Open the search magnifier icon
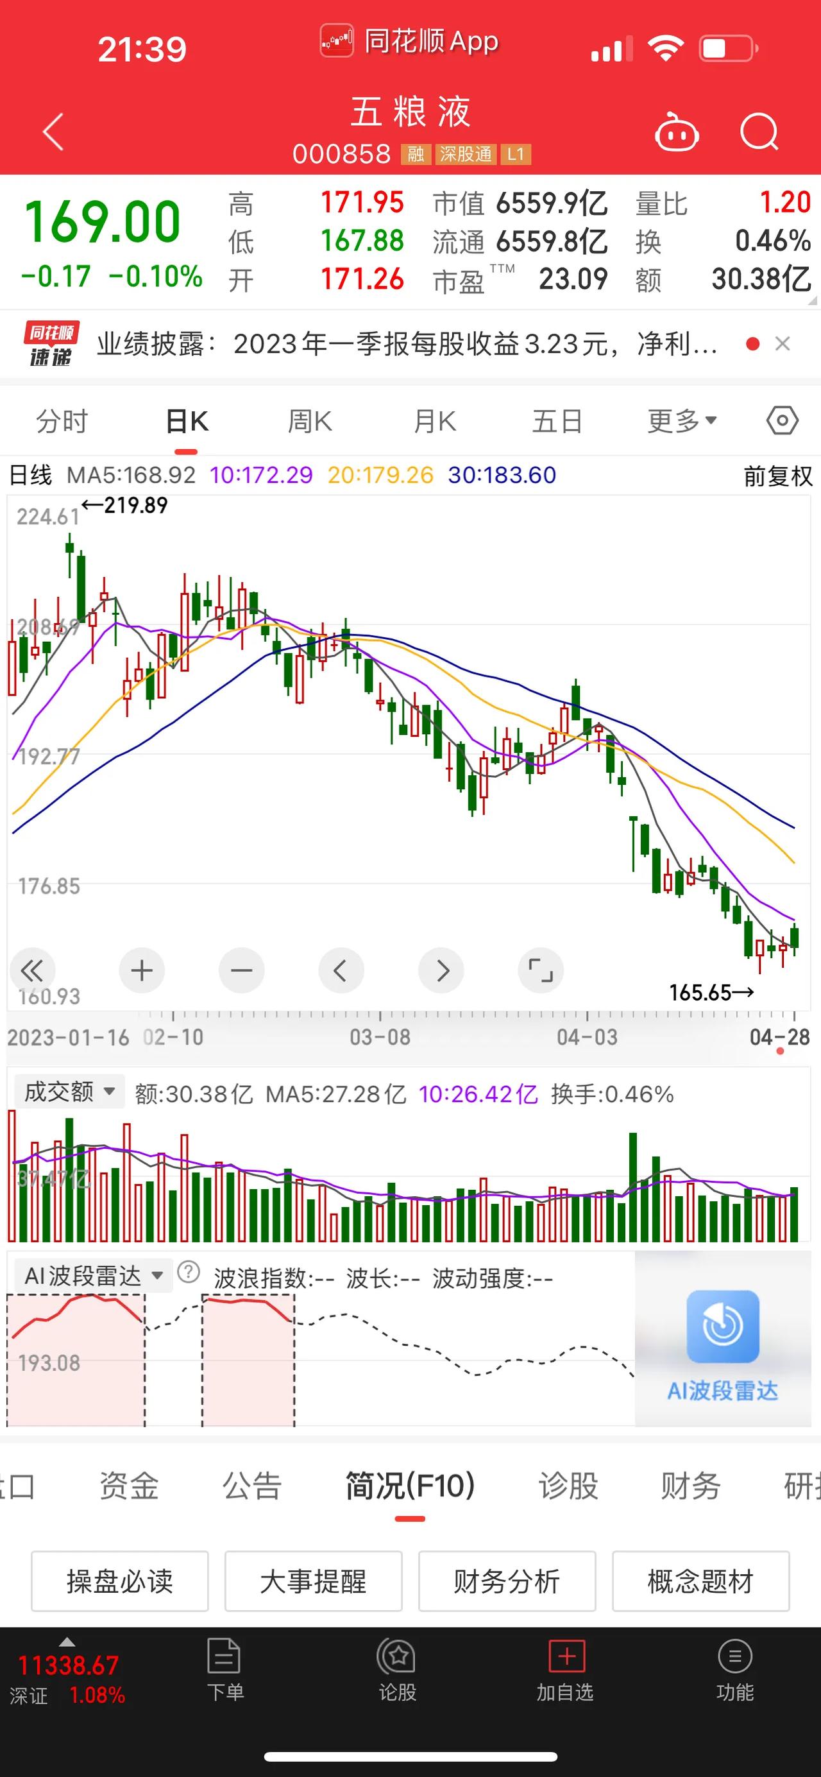The width and height of the screenshot is (821, 1777). 759,131
